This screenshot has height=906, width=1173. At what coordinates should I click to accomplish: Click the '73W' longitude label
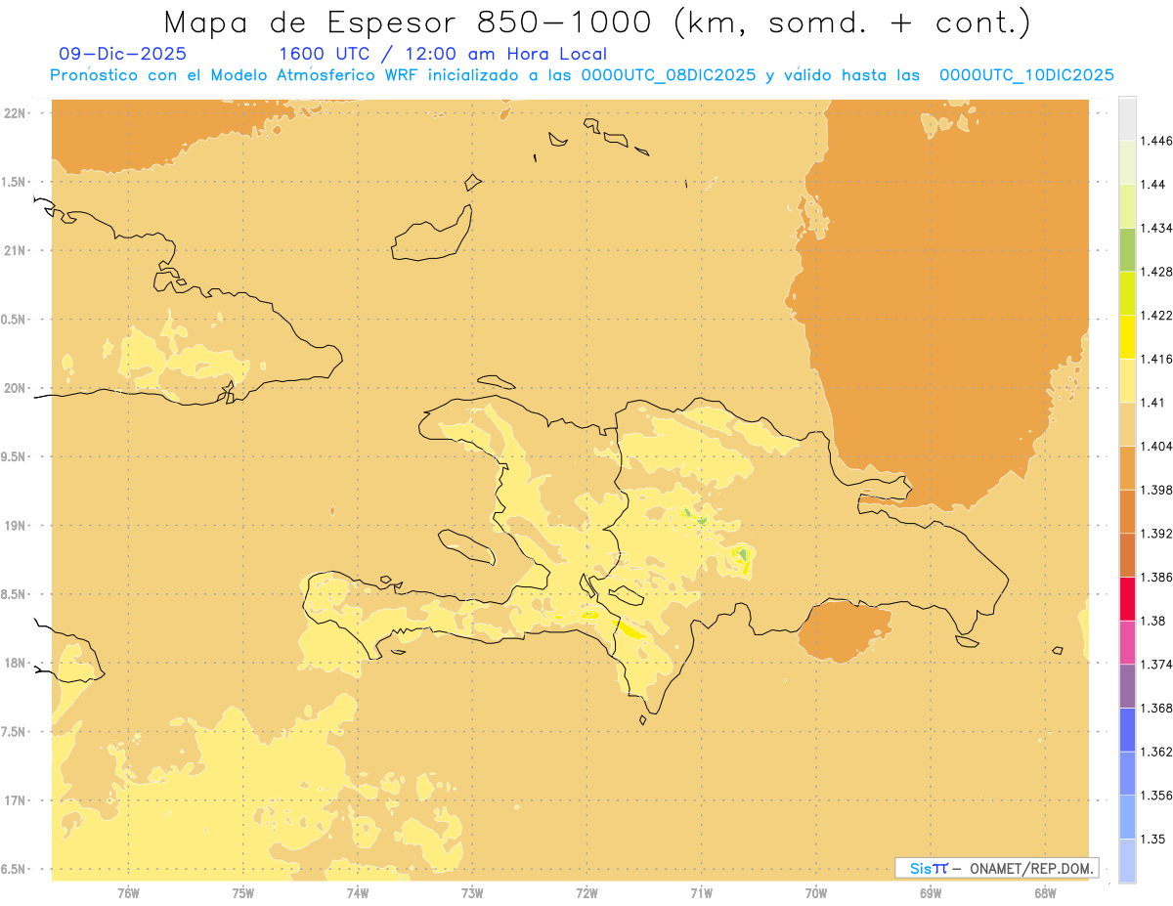coord(472,892)
